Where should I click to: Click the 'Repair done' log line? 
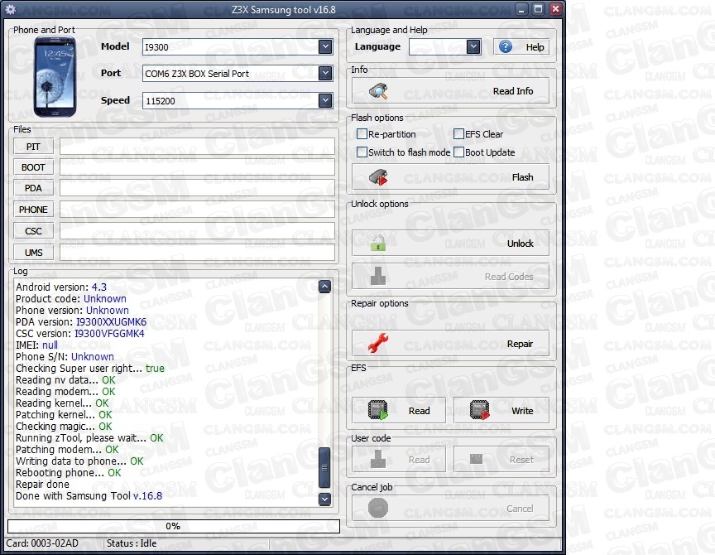(42, 485)
